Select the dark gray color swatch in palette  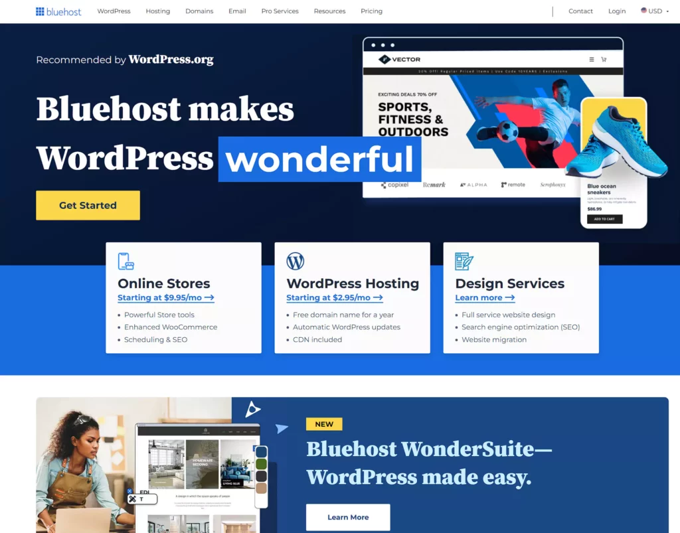click(x=261, y=476)
